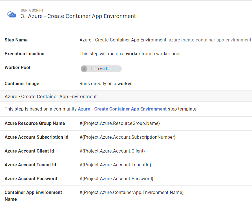Expand the gray Azure - Create Container App Environment section header
This screenshot has height=203, width=252.
[x=126, y=96]
